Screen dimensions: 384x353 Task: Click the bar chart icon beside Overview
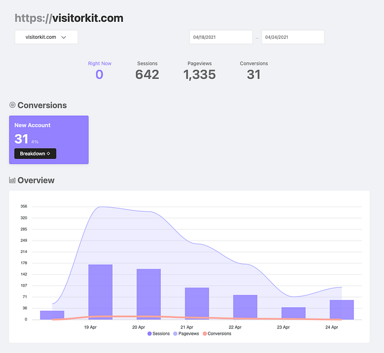12,180
